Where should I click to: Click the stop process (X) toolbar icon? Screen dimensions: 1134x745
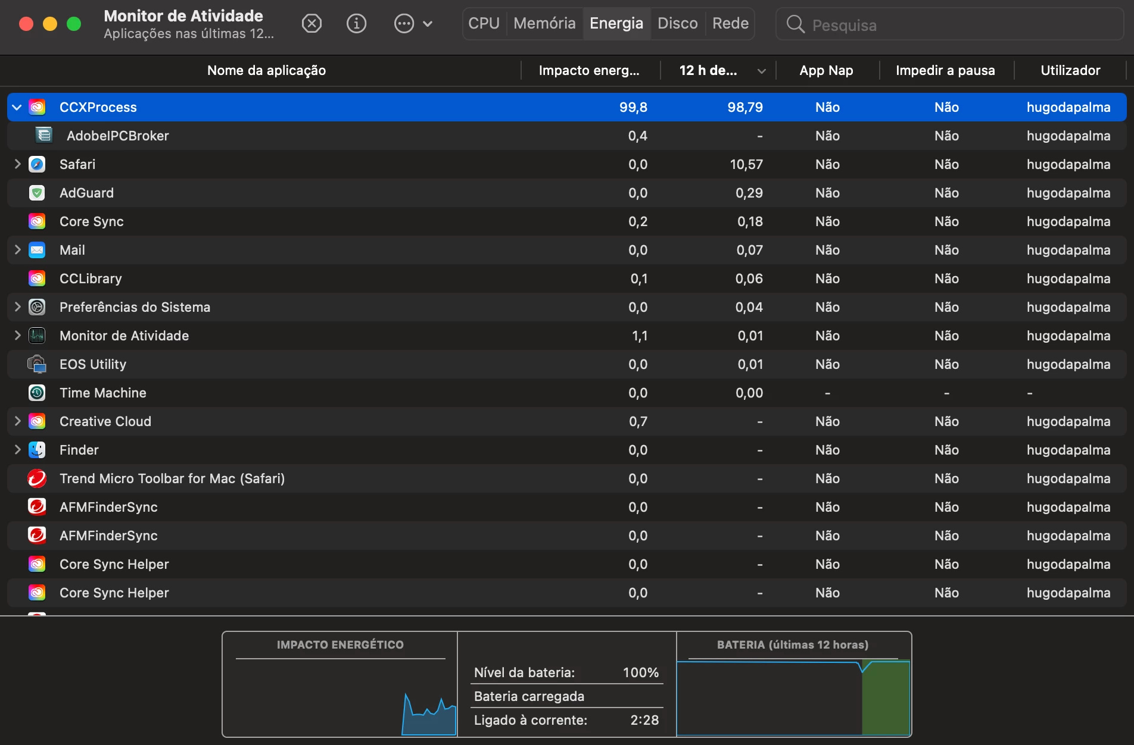[311, 24]
